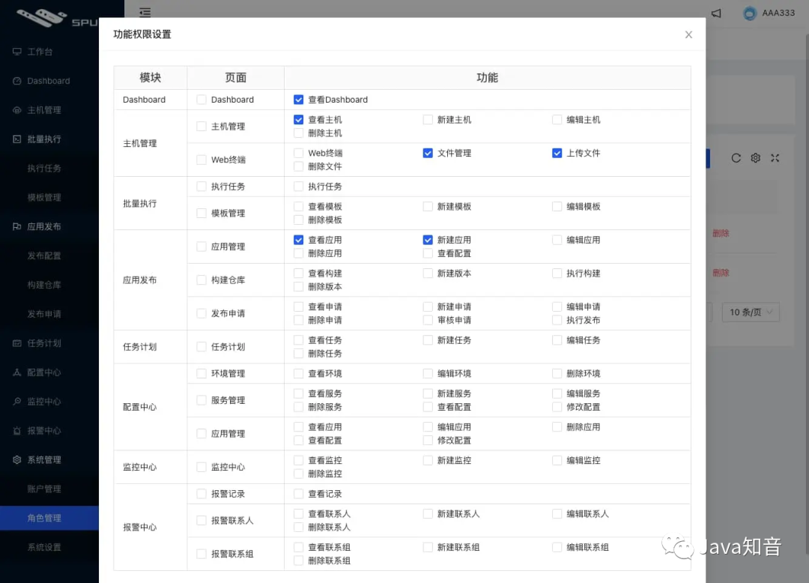Click the 应用发布 flag icon in sidebar
Screen dimensions: 809x583
(x=17, y=226)
